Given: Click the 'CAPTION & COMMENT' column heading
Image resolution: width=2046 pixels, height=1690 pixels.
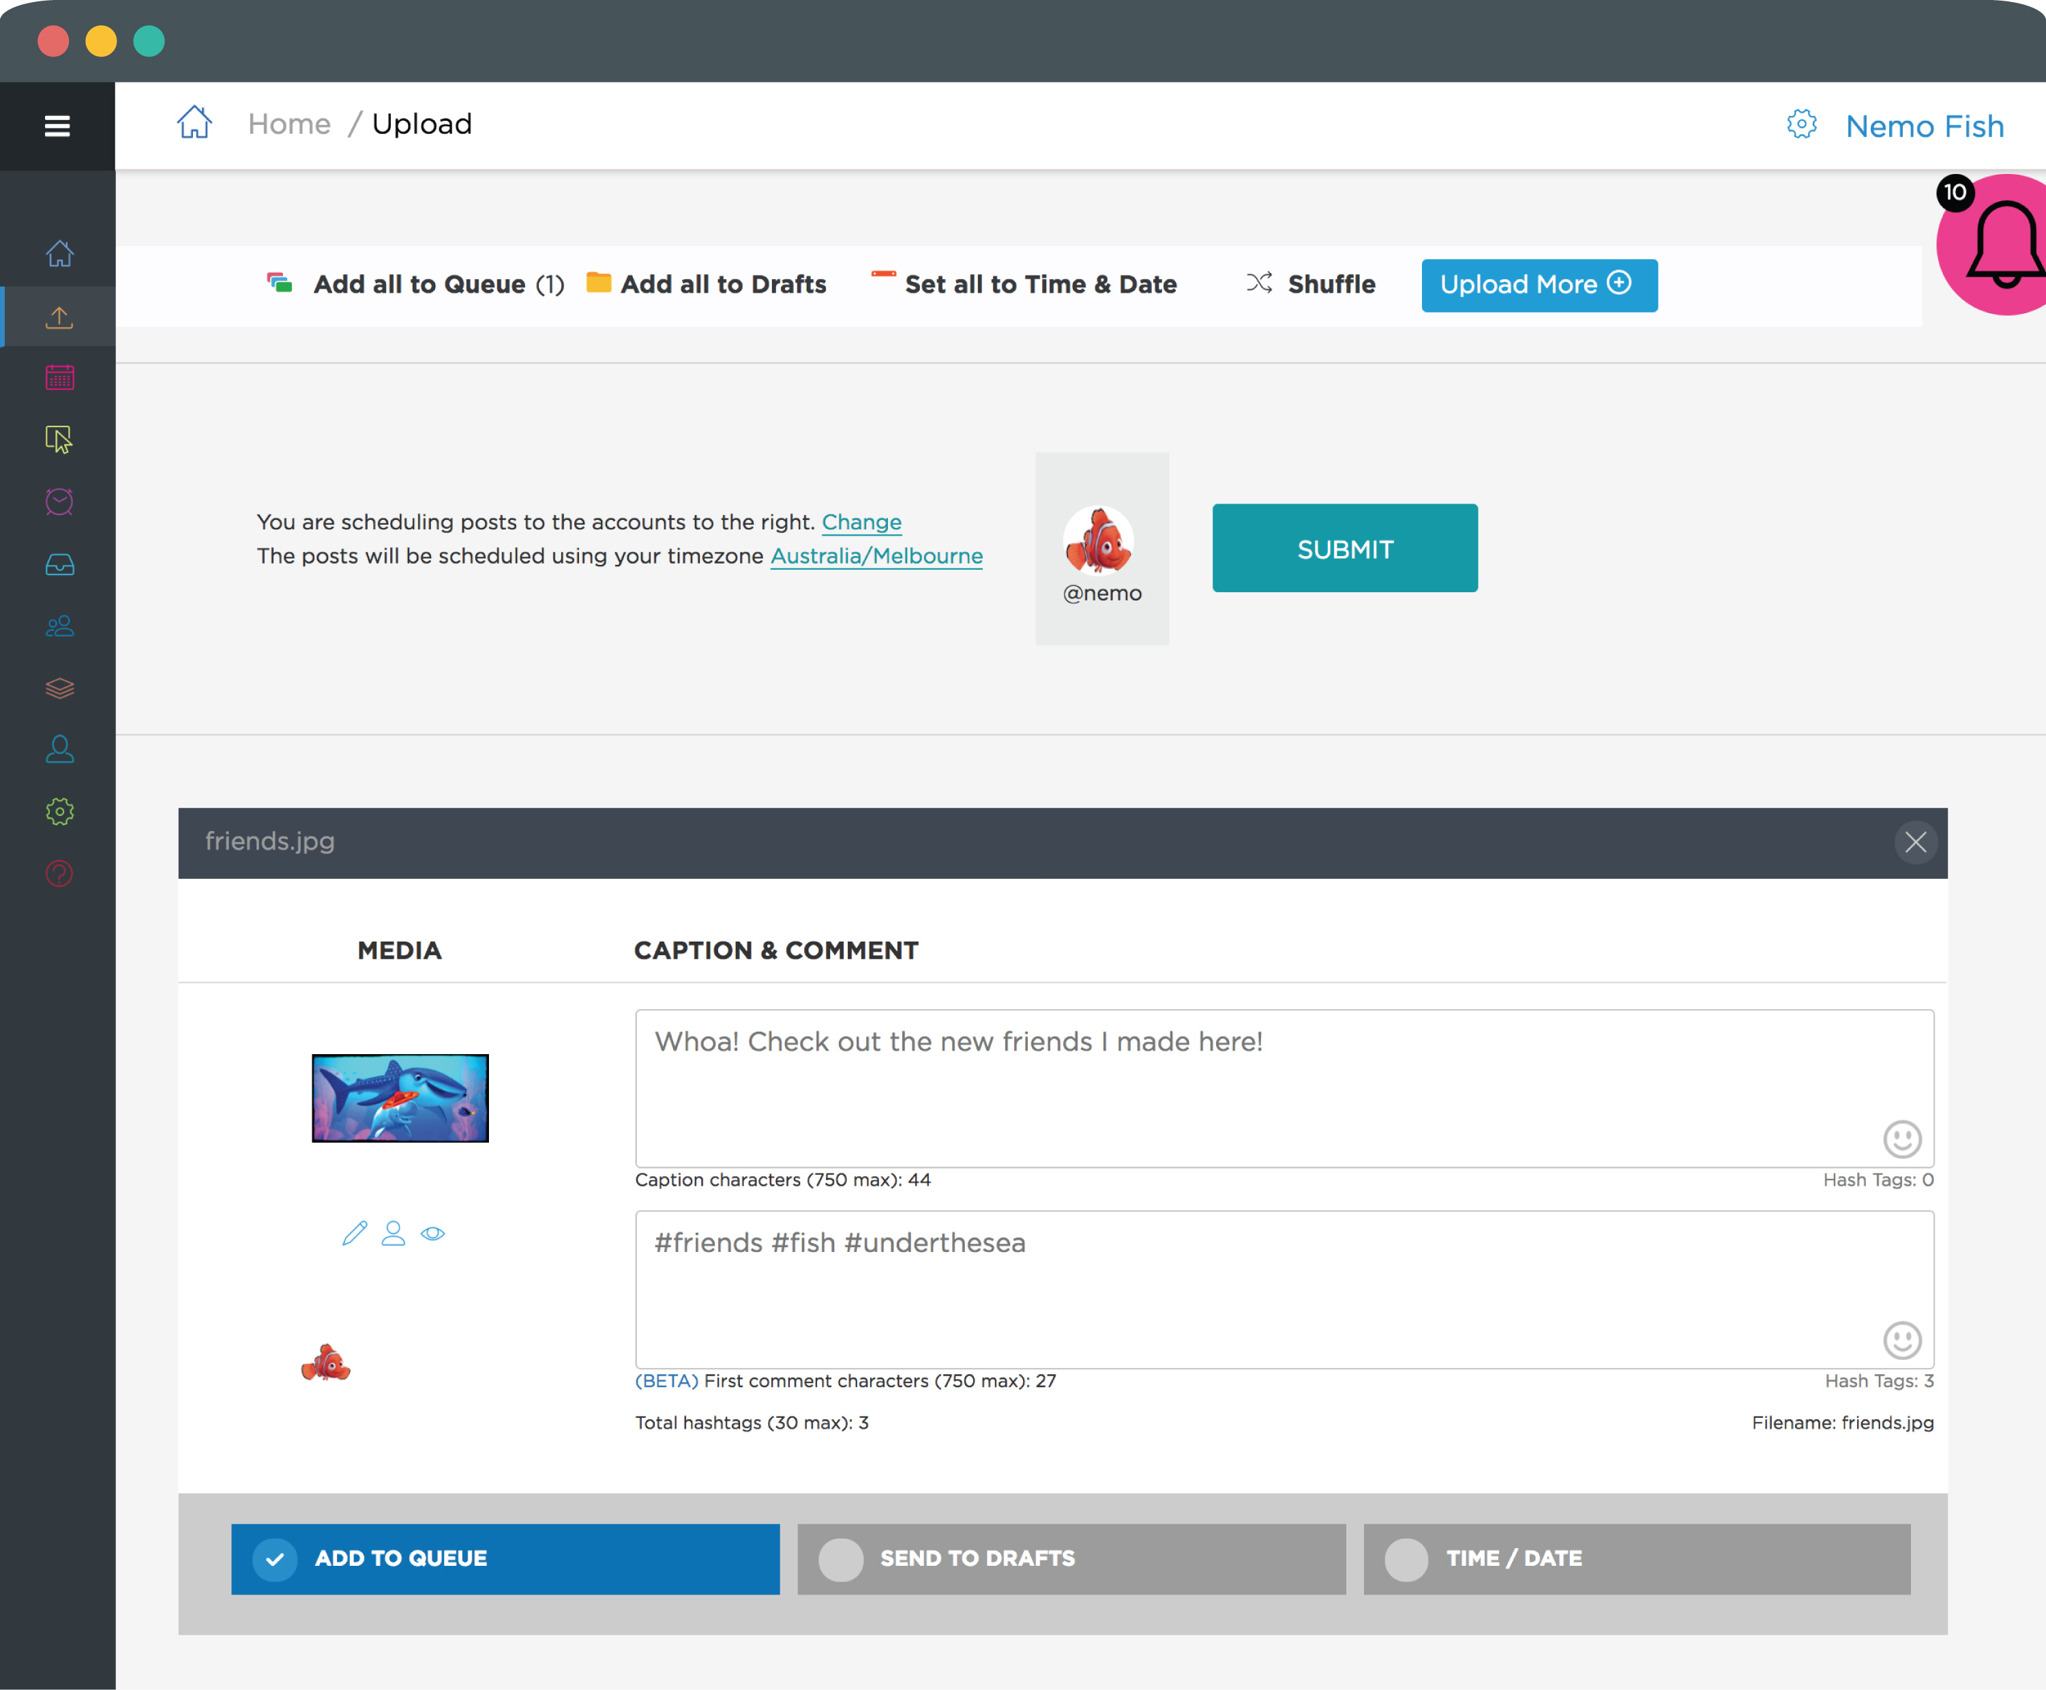Looking at the screenshot, I should click(776, 950).
